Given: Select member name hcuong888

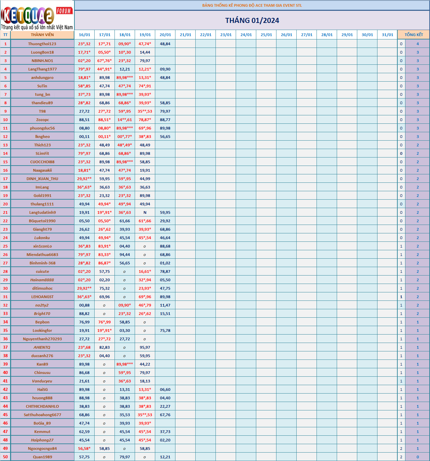Looking at the screenshot, I should [x=42, y=398].
